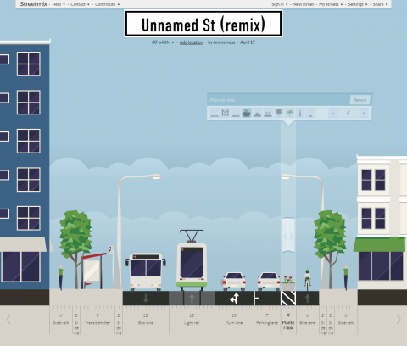Select the striped buffer divider variant

click(x=225, y=113)
